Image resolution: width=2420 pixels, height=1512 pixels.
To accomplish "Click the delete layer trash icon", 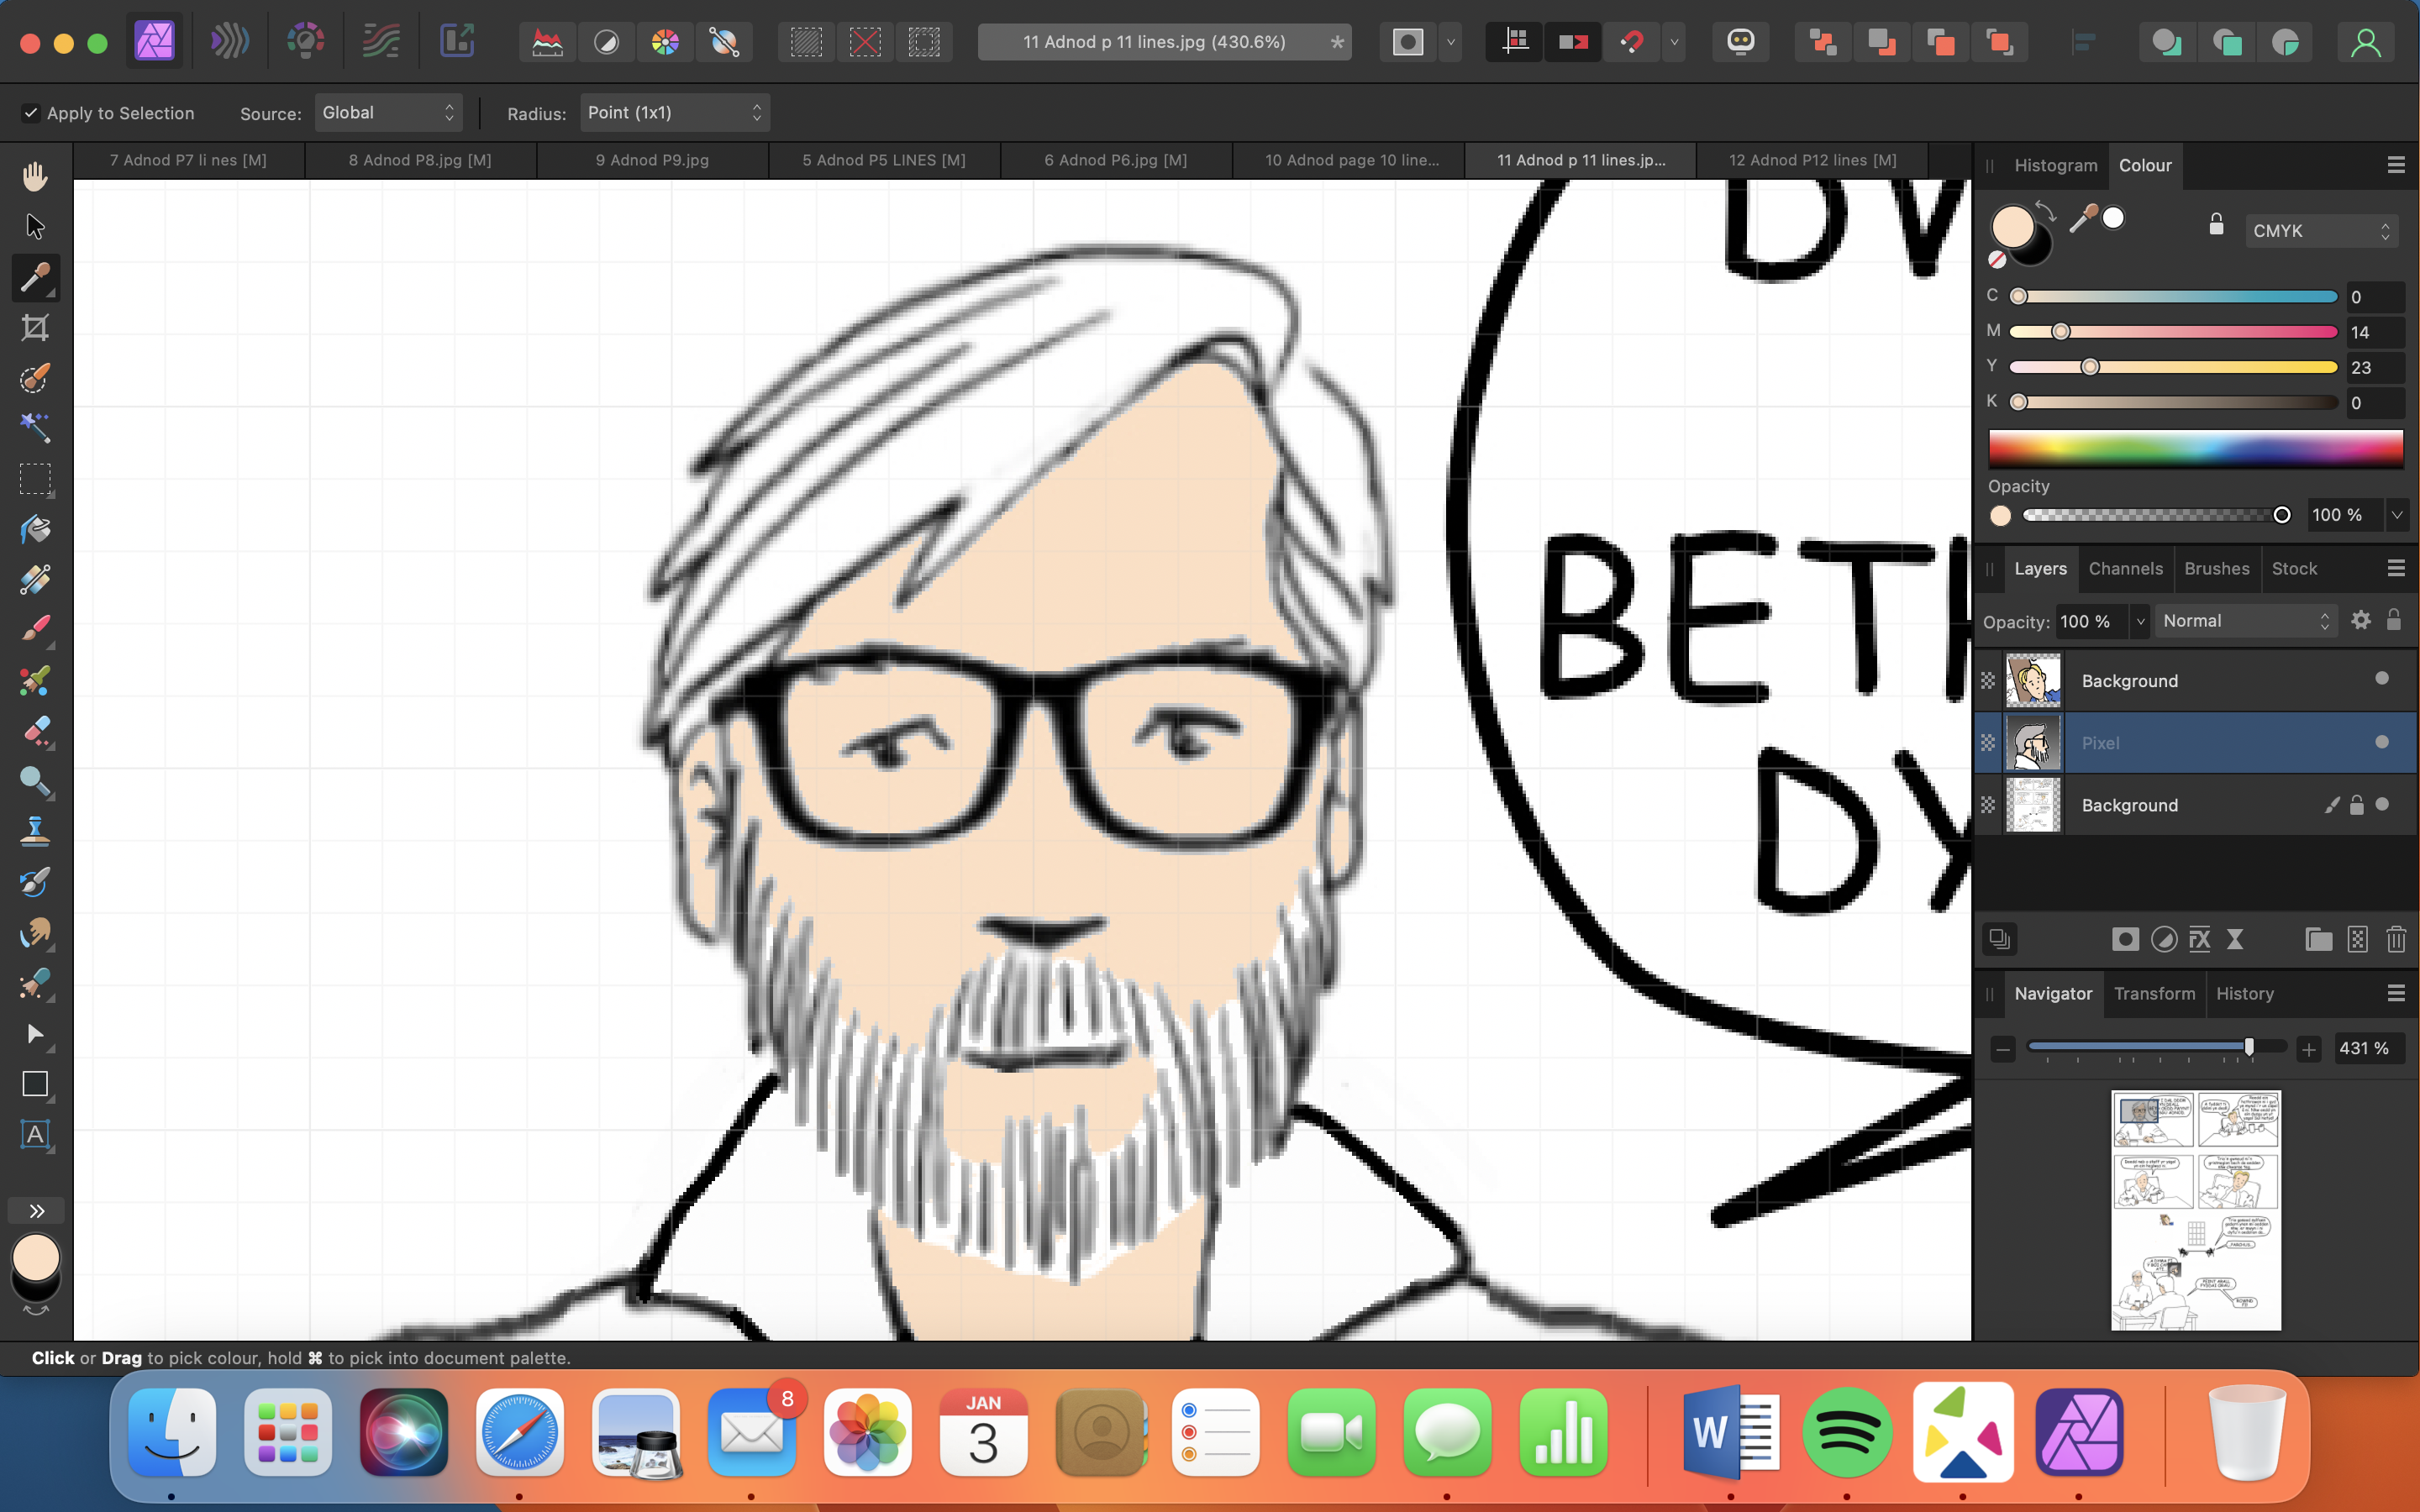I will [x=2395, y=939].
